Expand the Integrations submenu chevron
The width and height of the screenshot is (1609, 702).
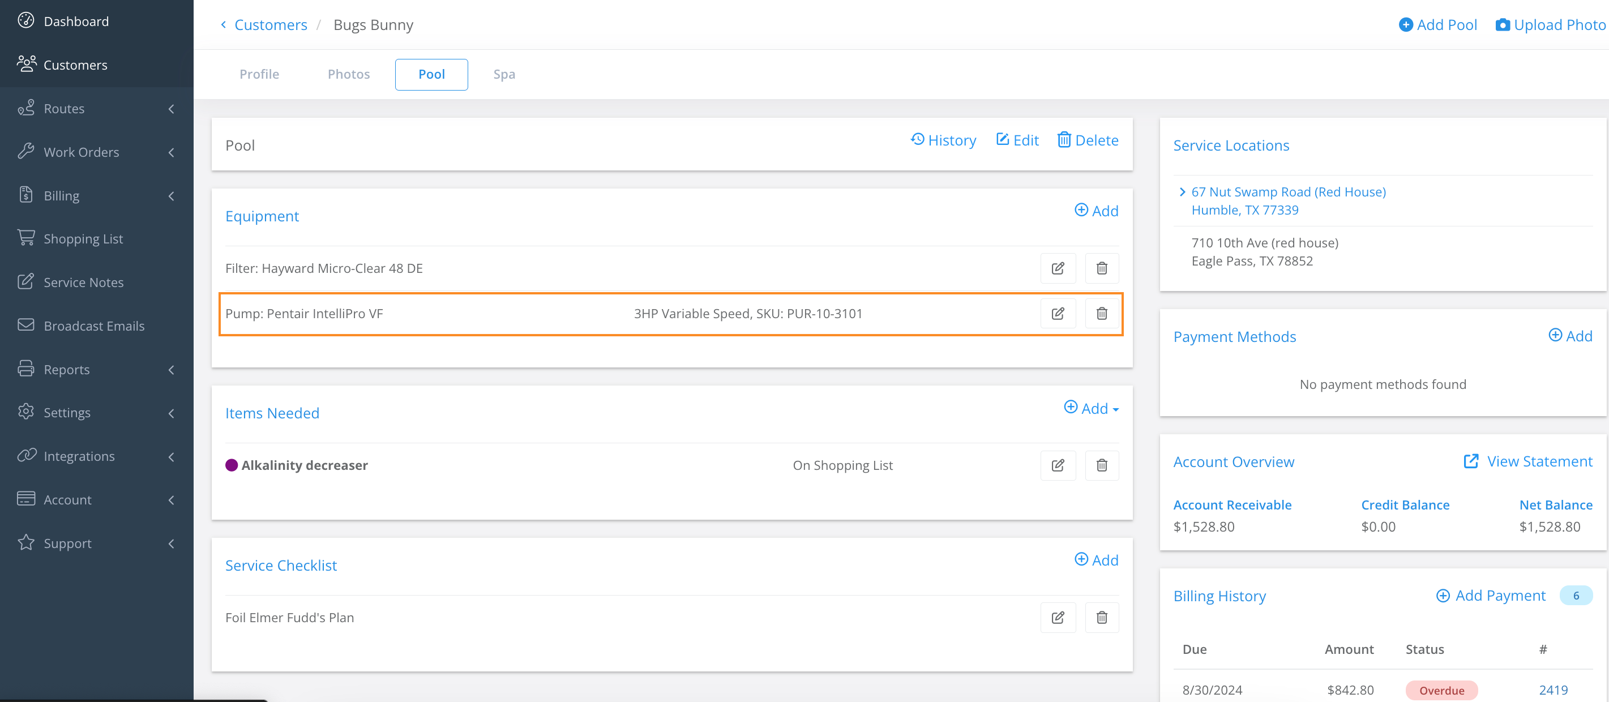point(171,456)
